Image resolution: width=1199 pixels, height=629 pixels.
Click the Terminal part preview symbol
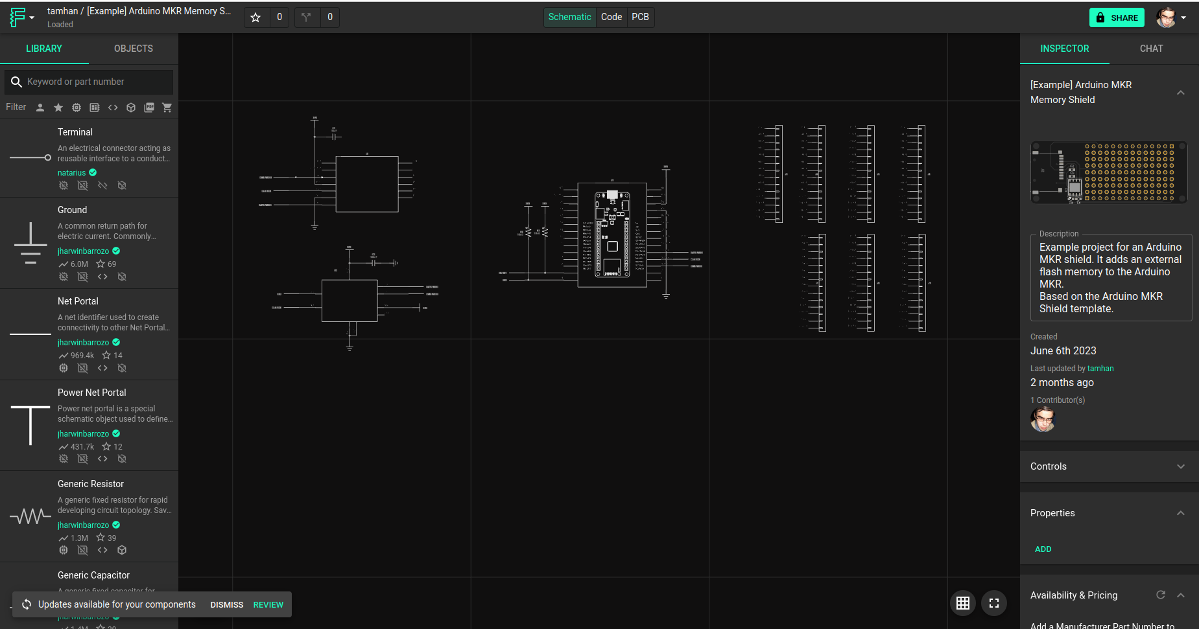coord(30,157)
